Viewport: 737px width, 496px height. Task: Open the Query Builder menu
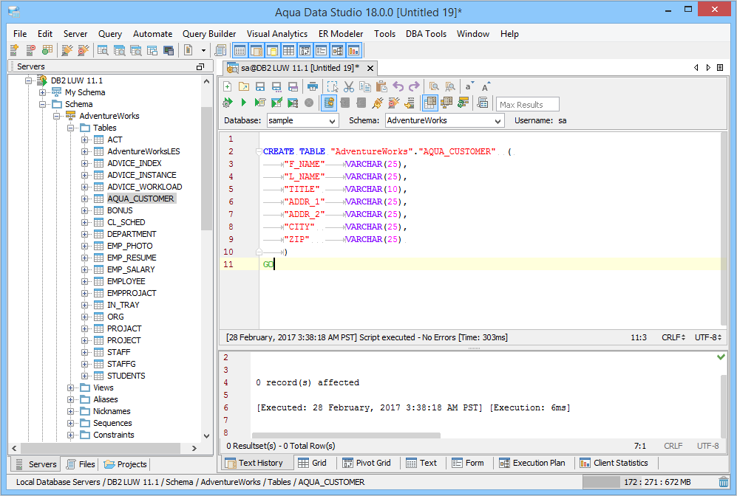tap(209, 34)
